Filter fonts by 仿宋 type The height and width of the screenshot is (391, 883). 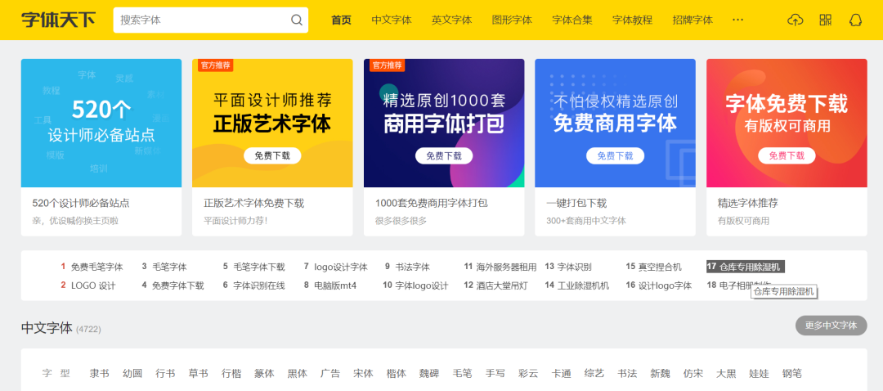693,374
